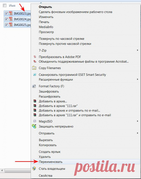Click the Format Factory icon
Screen dimensions: 141x179
click(x=34, y=86)
